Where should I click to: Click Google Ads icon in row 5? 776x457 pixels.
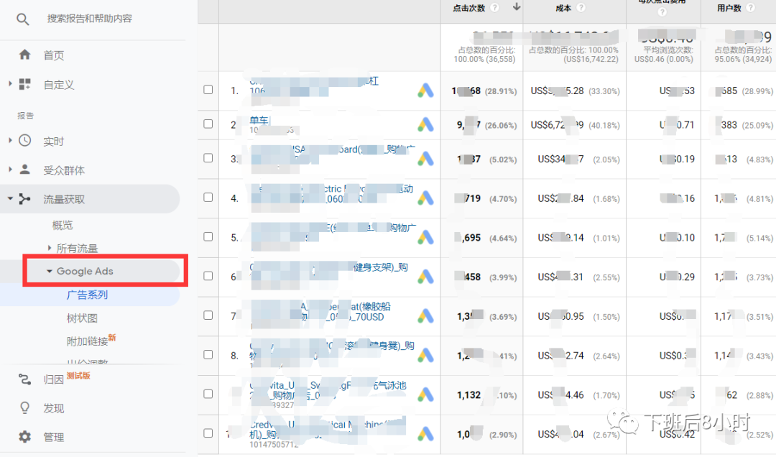pos(425,237)
